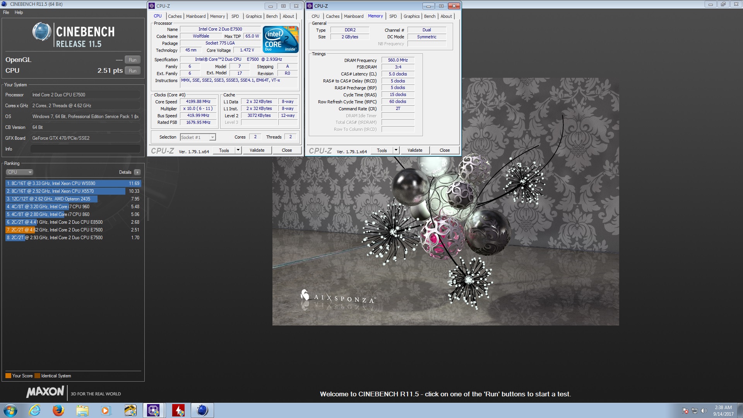This screenshot has width=743, height=418.
Task: Open Action Center flag icon in system tray
Action: tap(685, 411)
